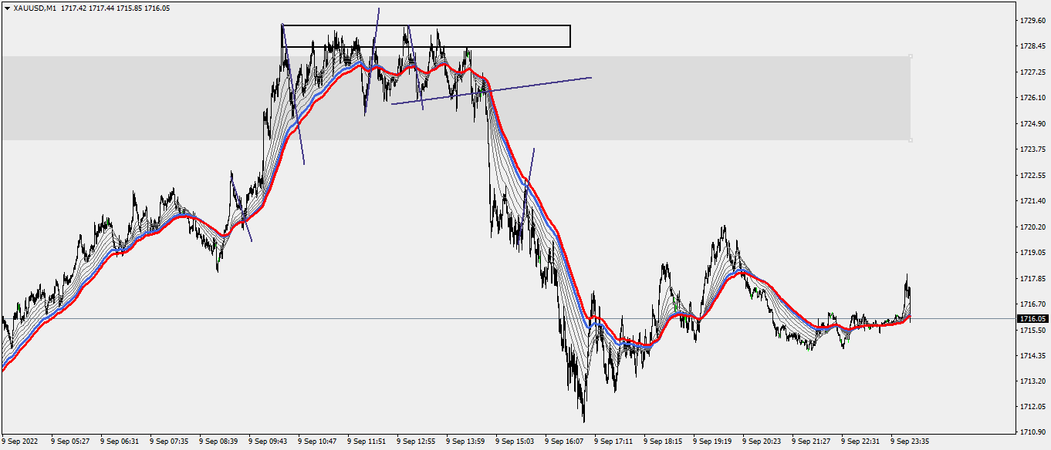Click the 1717.85 price scale label
Image resolution: width=1051 pixels, height=450 pixels.
pyautogui.click(x=1032, y=279)
